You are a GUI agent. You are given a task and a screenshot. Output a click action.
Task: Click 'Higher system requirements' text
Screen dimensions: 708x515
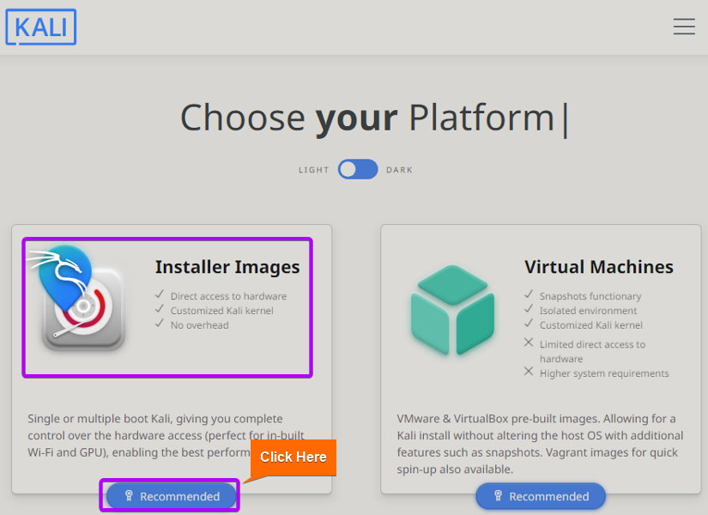pyautogui.click(x=604, y=373)
